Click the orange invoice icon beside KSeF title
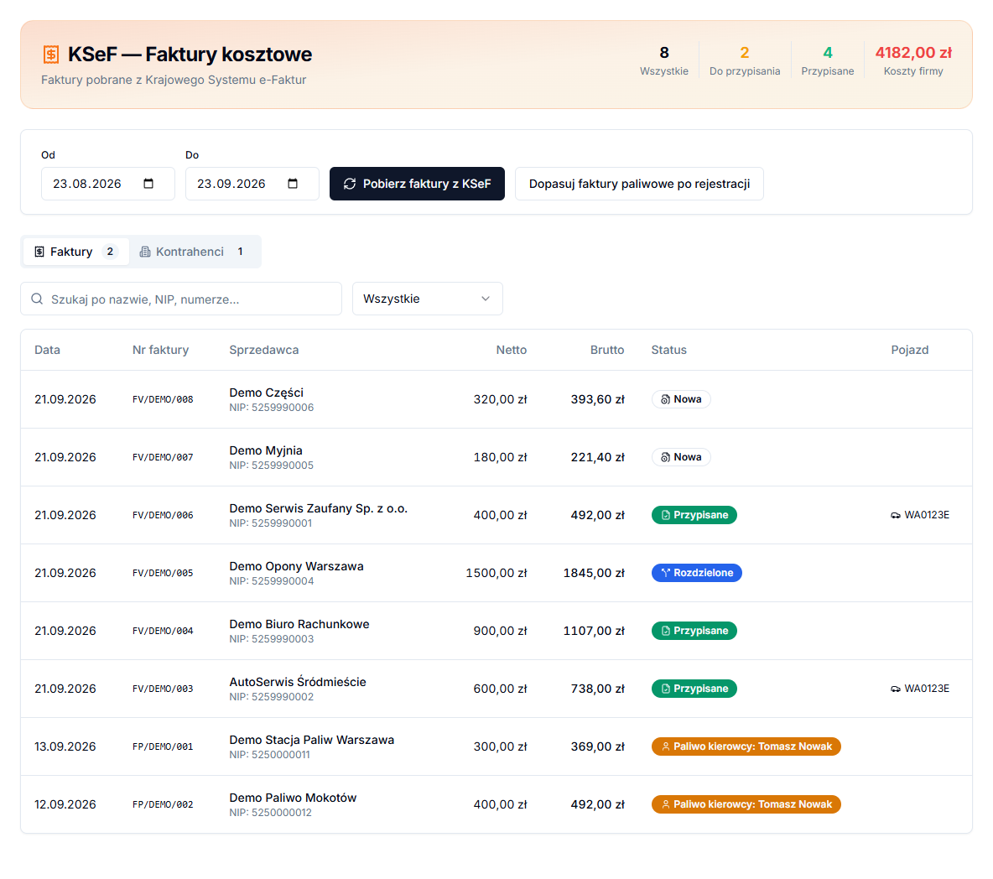The image size is (993, 879). click(x=50, y=55)
